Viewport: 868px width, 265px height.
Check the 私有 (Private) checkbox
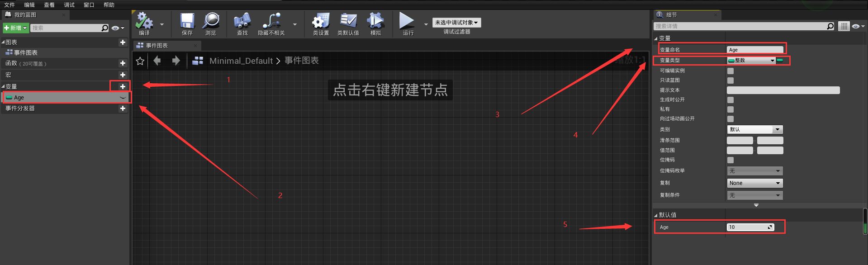click(x=730, y=109)
